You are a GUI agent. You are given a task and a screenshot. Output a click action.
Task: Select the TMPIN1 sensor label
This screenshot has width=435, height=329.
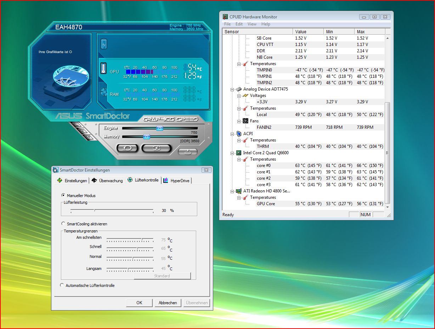click(264, 76)
